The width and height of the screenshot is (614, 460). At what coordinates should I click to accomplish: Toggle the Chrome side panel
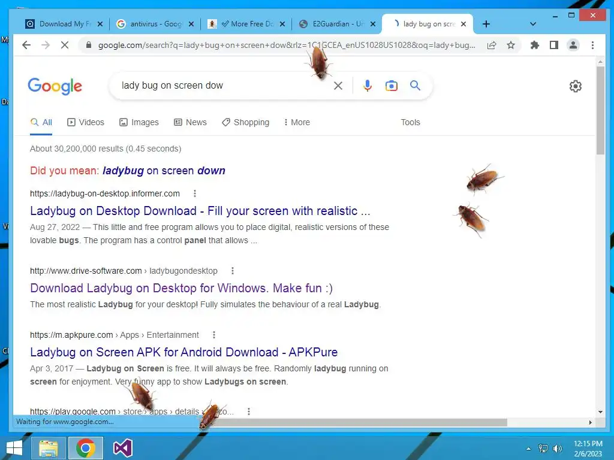[553, 45]
